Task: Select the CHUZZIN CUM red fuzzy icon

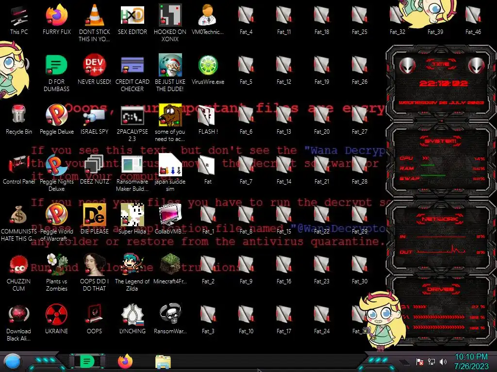Action: tap(19, 272)
